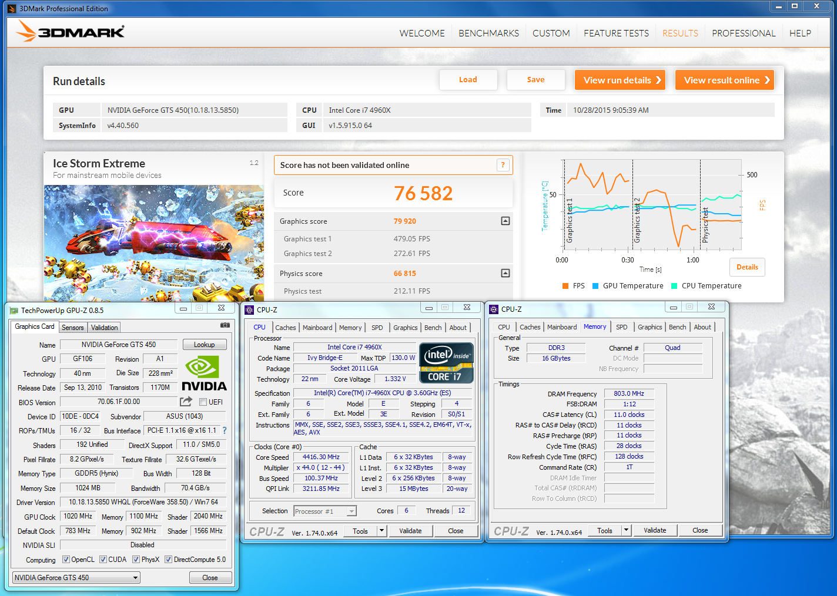This screenshot has height=596, width=837.
Task: Toggle the UEFI checkbox in GPU-Z
Action: [203, 402]
